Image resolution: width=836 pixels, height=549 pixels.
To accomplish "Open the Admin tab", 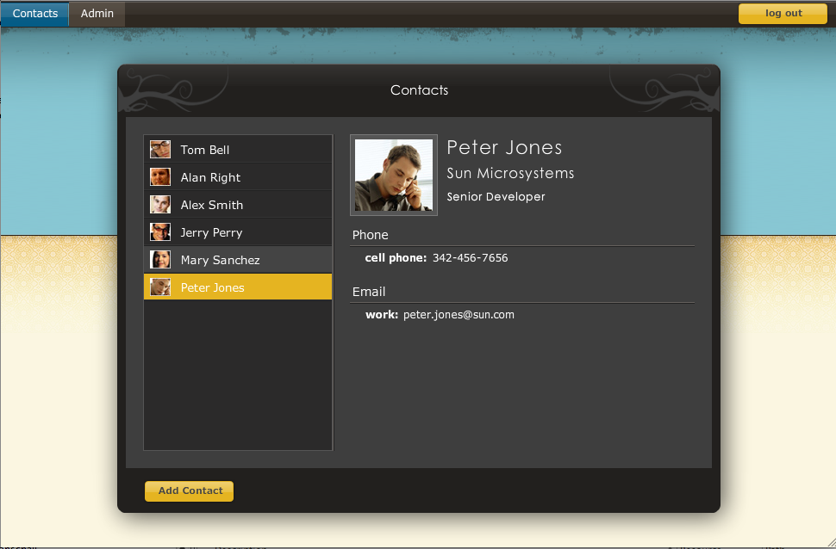I will coord(97,14).
